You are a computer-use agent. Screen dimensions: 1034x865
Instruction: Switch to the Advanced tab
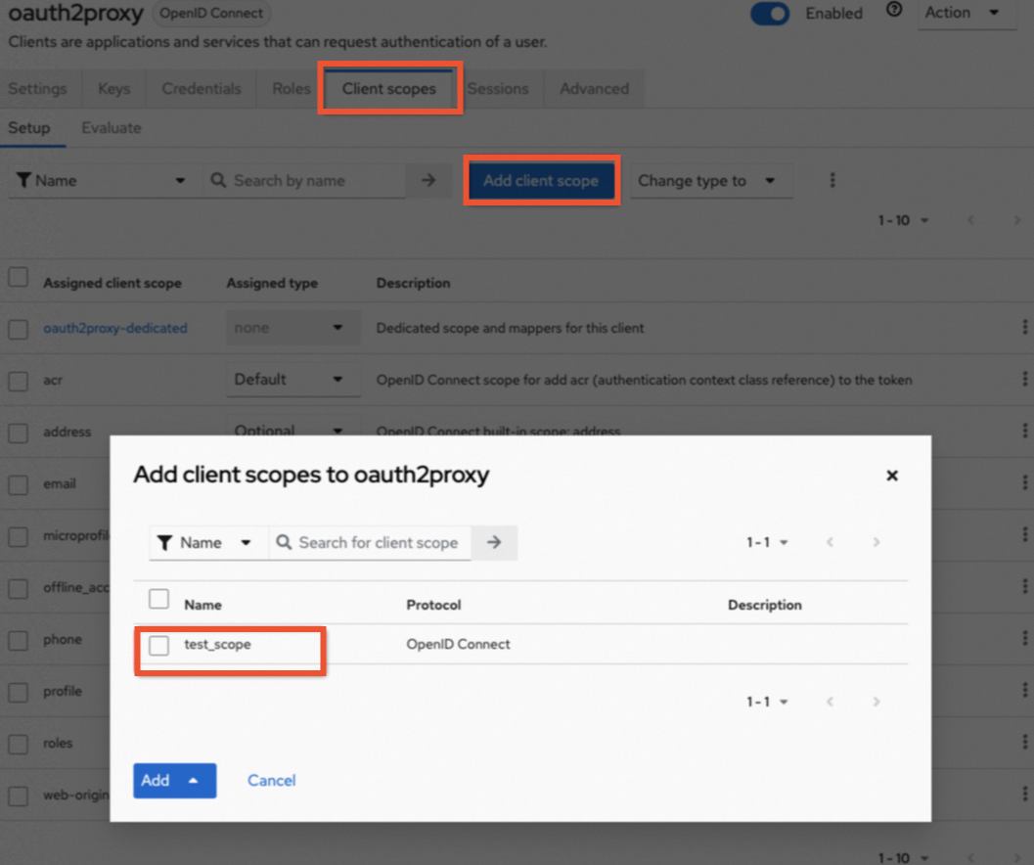(x=594, y=88)
